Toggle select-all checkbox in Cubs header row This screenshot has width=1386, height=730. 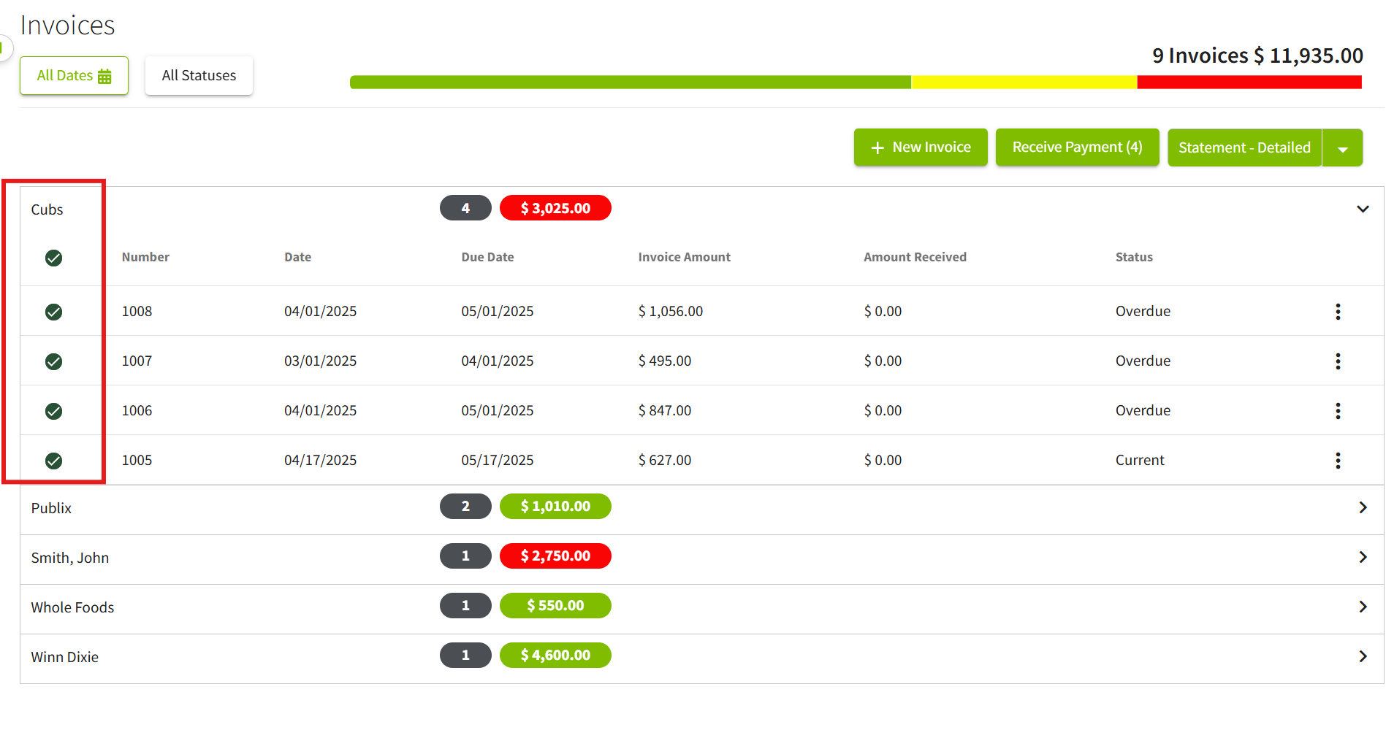point(53,258)
